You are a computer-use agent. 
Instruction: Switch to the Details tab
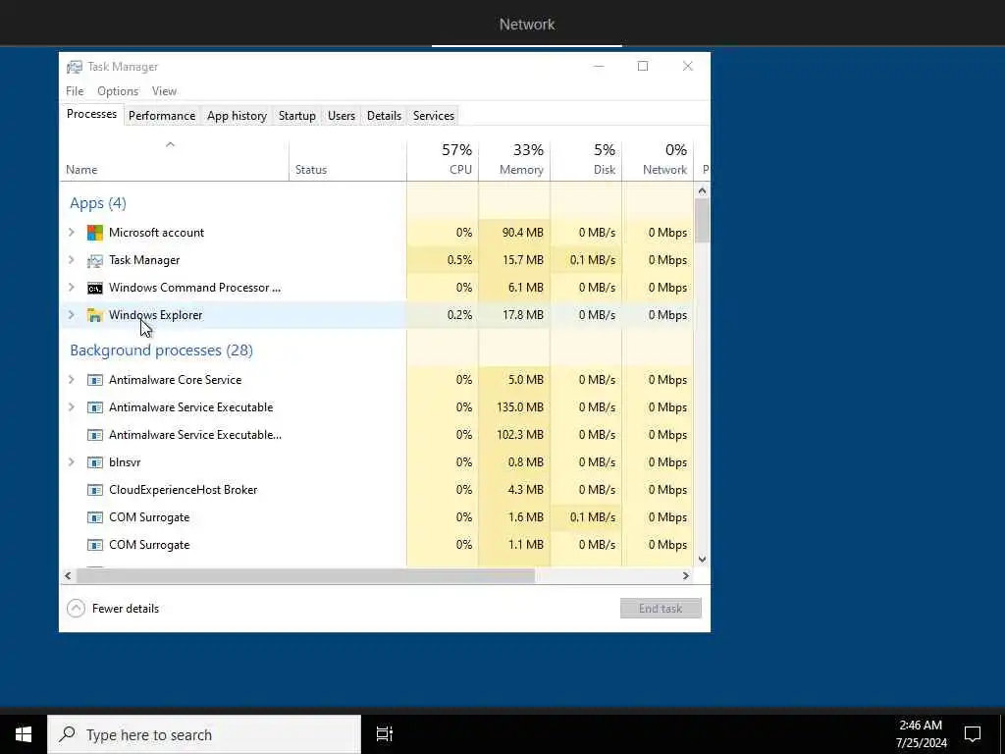click(384, 116)
